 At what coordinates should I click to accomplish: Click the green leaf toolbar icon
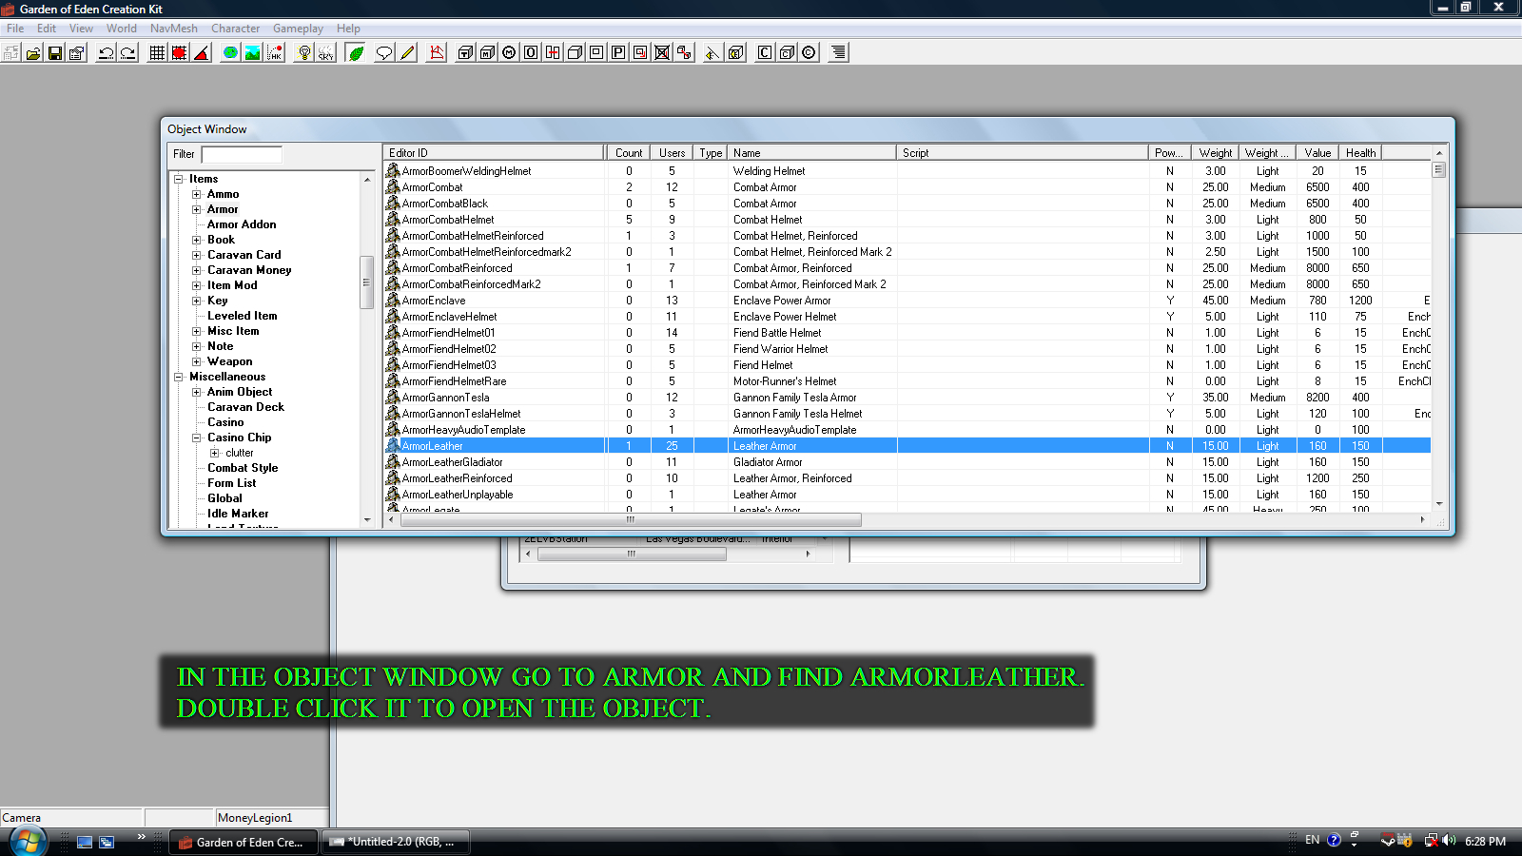tap(356, 53)
